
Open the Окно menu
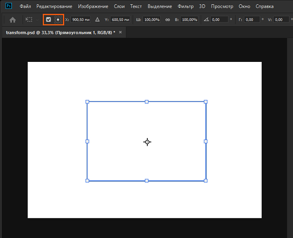pyautogui.click(x=245, y=7)
